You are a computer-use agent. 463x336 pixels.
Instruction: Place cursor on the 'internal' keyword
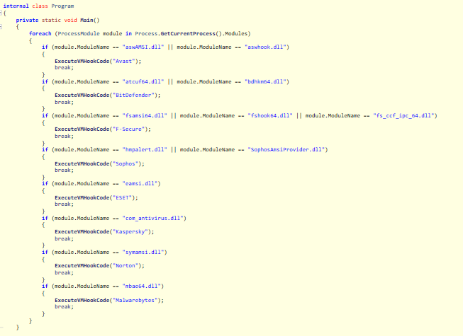[16, 6]
